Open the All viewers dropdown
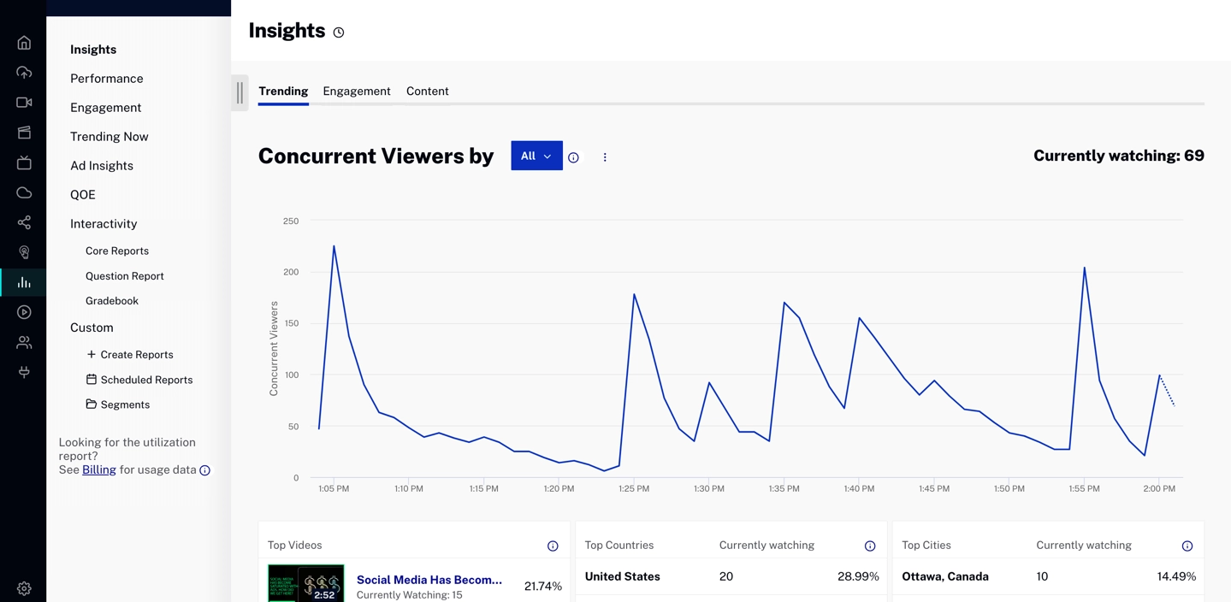Screen dimensions: 1231x602 click(x=536, y=156)
